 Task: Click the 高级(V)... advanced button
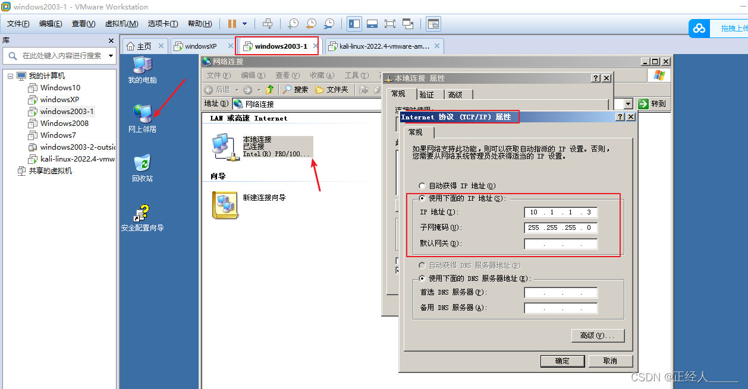click(598, 336)
